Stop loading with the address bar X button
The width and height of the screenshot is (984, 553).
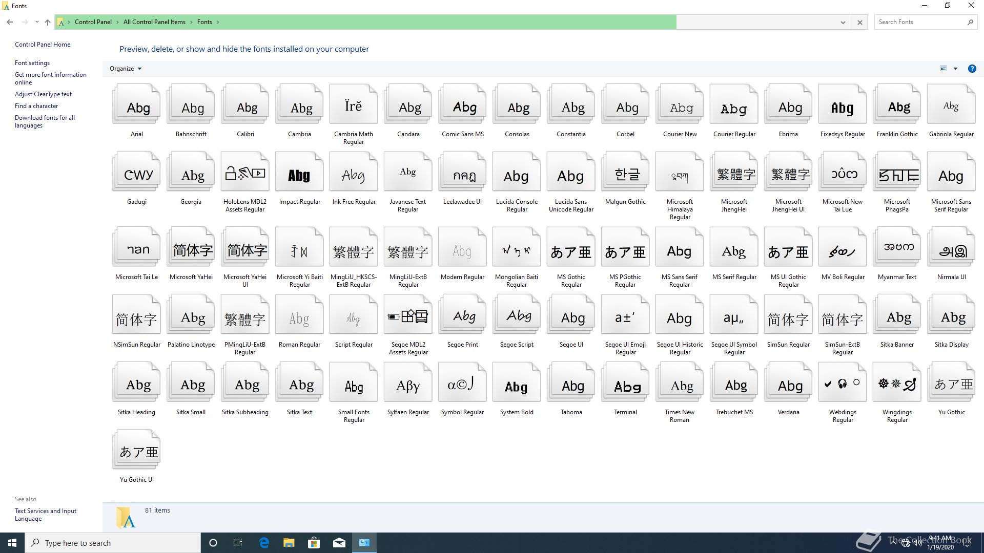pyautogui.click(x=860, y=22)
